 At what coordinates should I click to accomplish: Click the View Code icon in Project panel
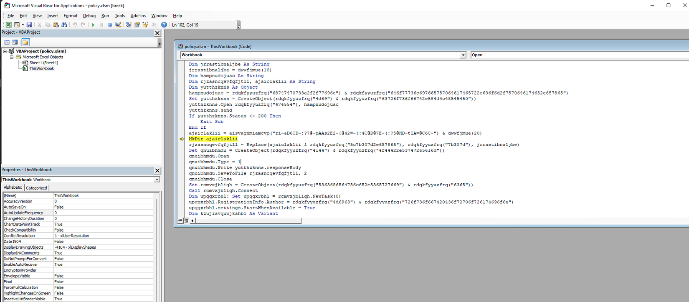click(7, 42)
